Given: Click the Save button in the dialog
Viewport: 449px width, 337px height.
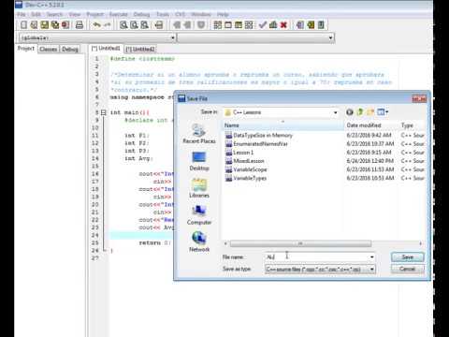Looking at the screenshot, I should 408,257.
